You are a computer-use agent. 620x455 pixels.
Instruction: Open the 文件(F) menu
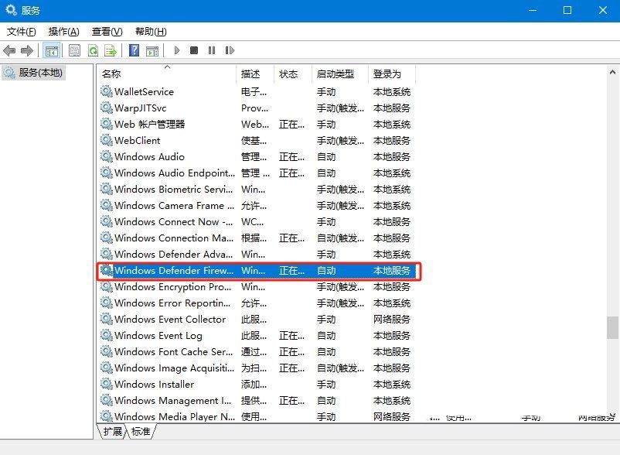pos(22,31)
